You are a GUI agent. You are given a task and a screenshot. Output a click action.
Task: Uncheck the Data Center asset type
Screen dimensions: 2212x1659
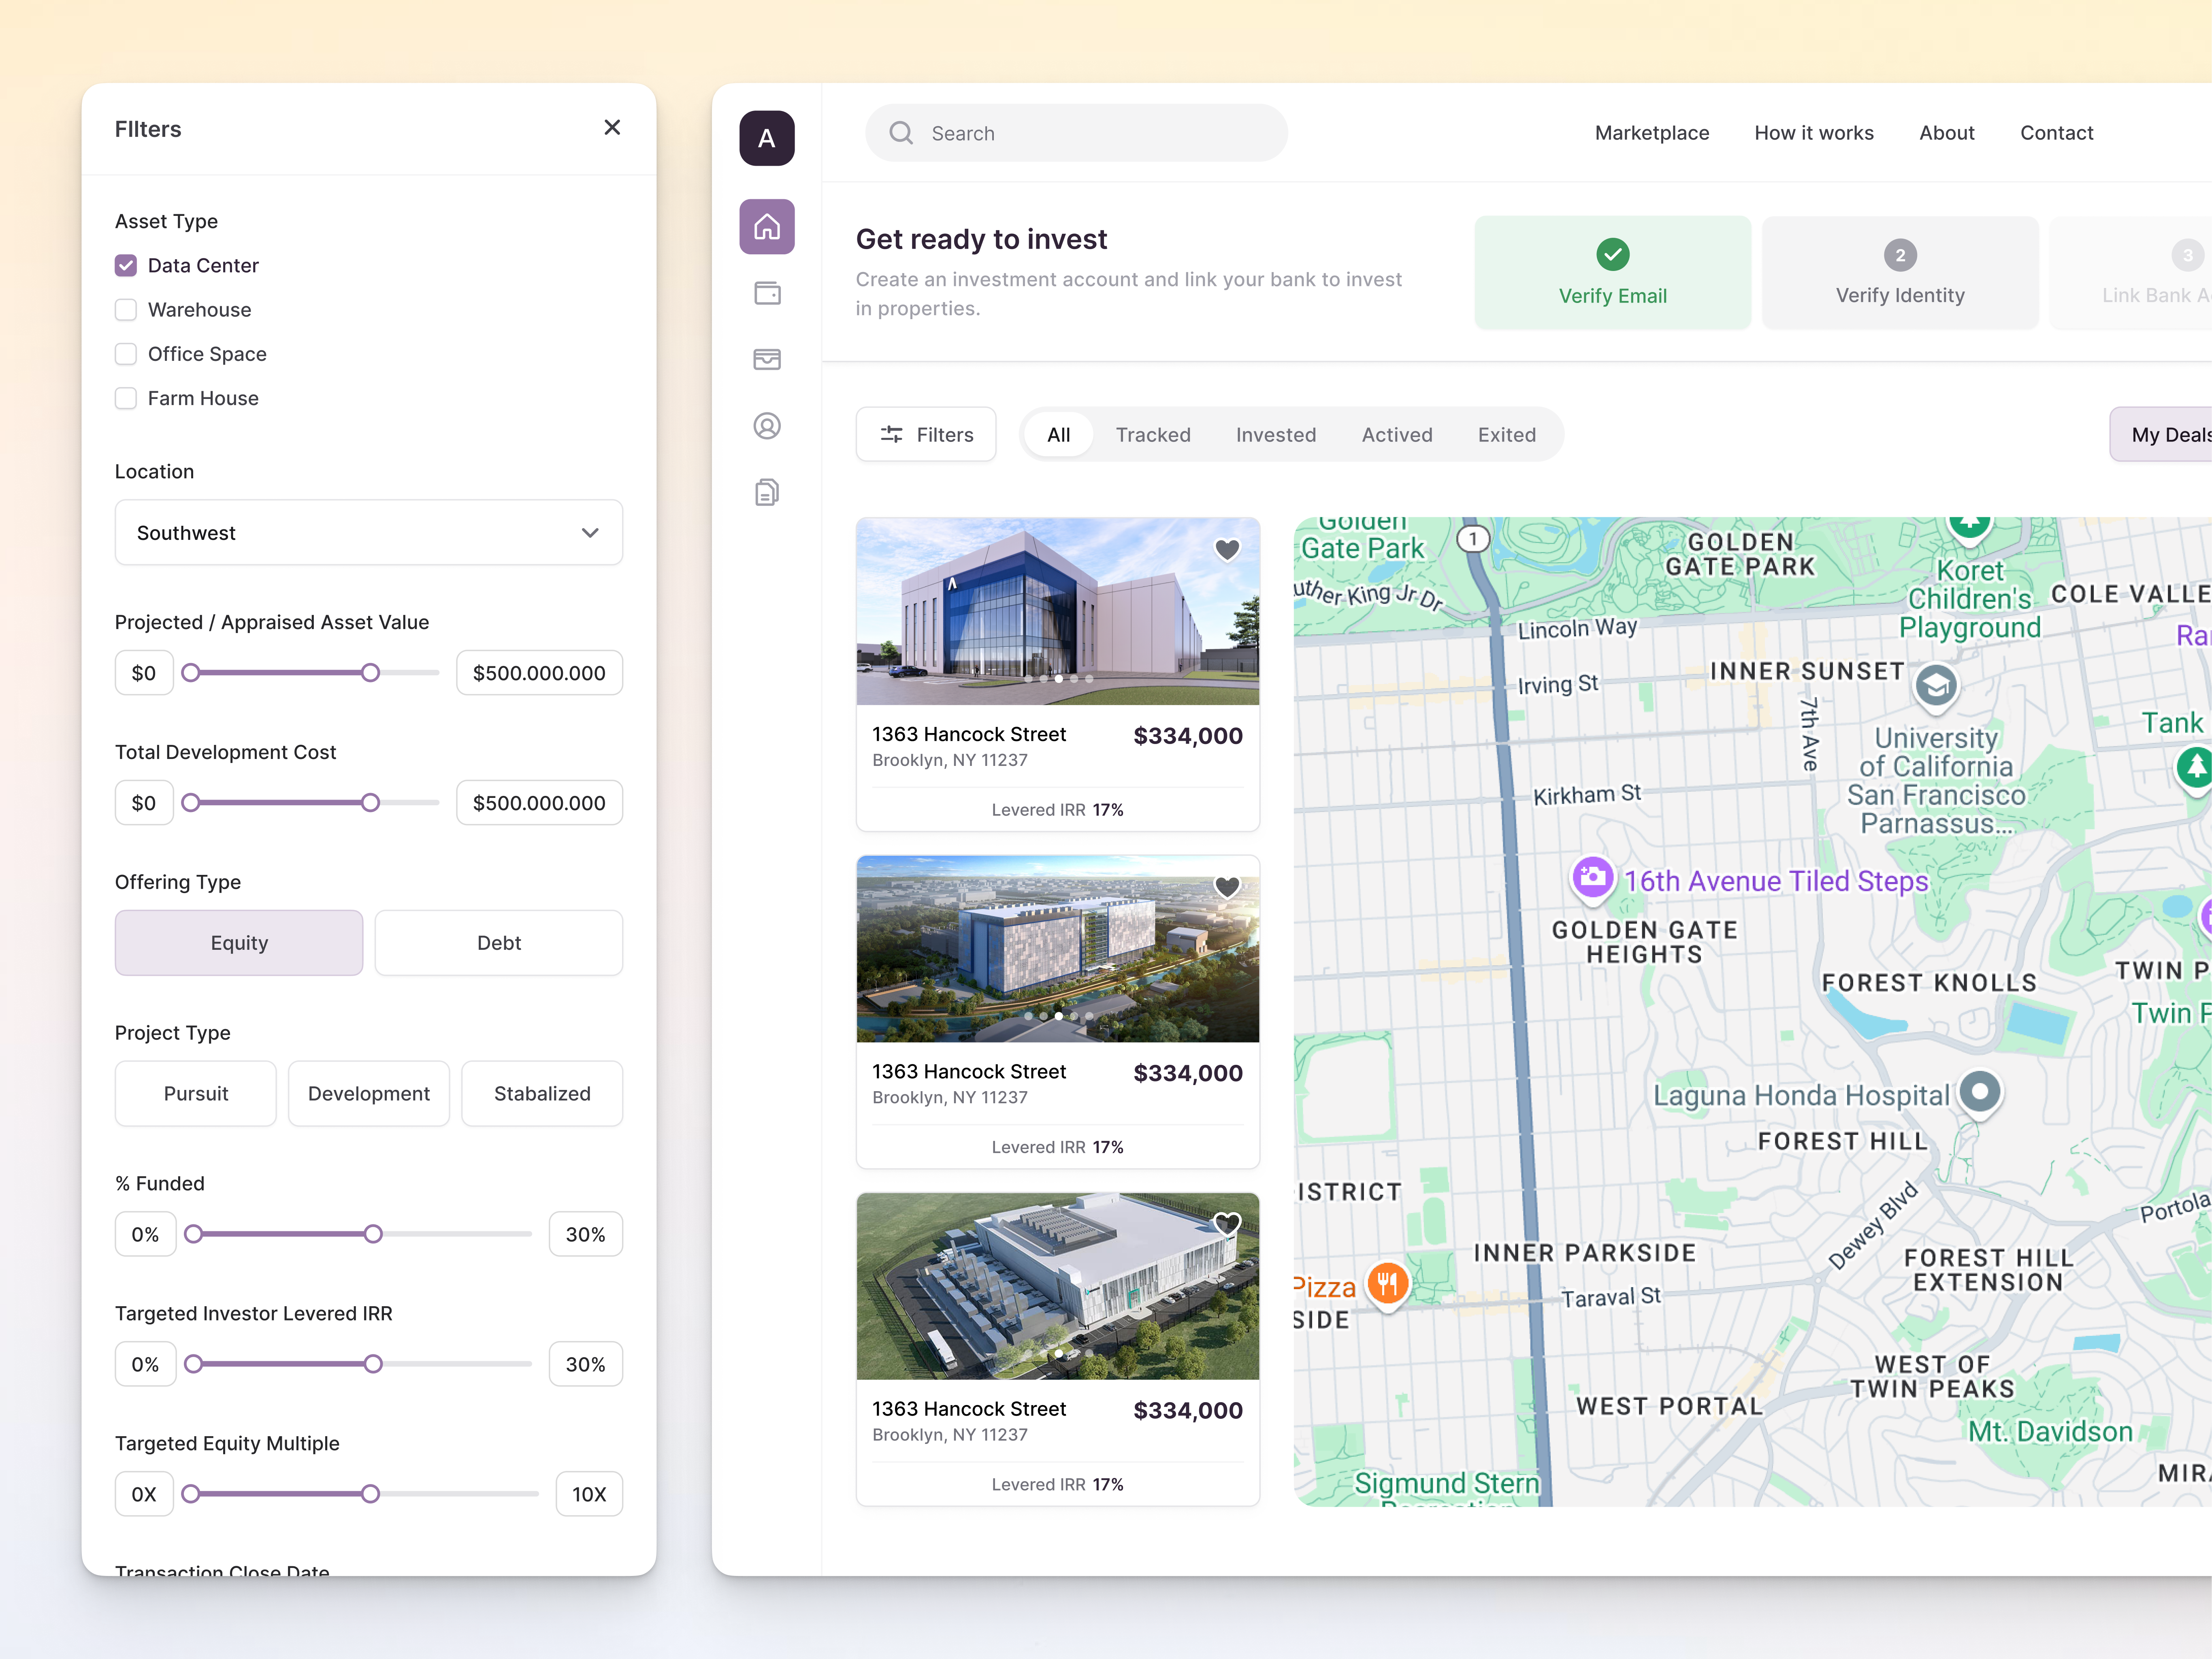[126, 265]
